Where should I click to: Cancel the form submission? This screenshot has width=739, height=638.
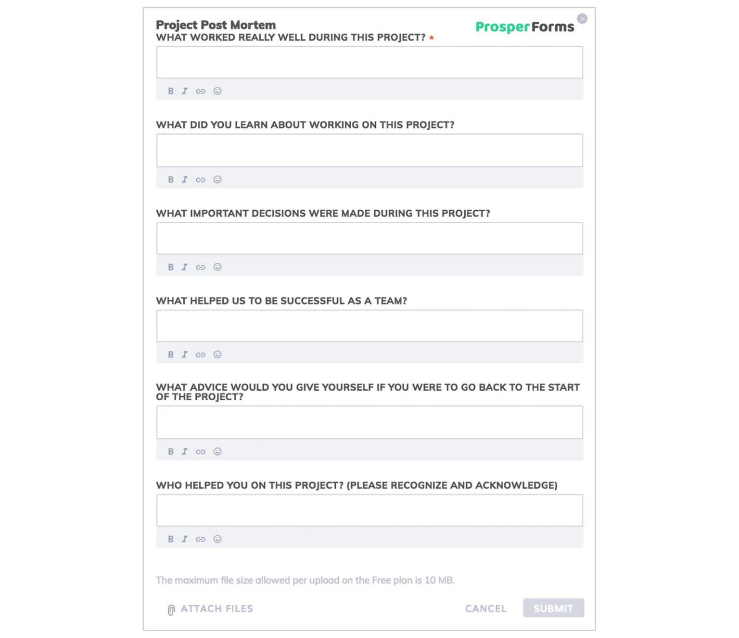(x=485, y=608)
